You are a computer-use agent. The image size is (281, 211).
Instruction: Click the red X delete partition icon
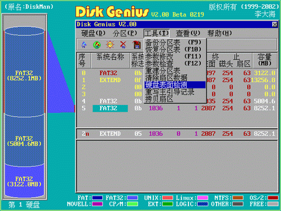[123, 45]
